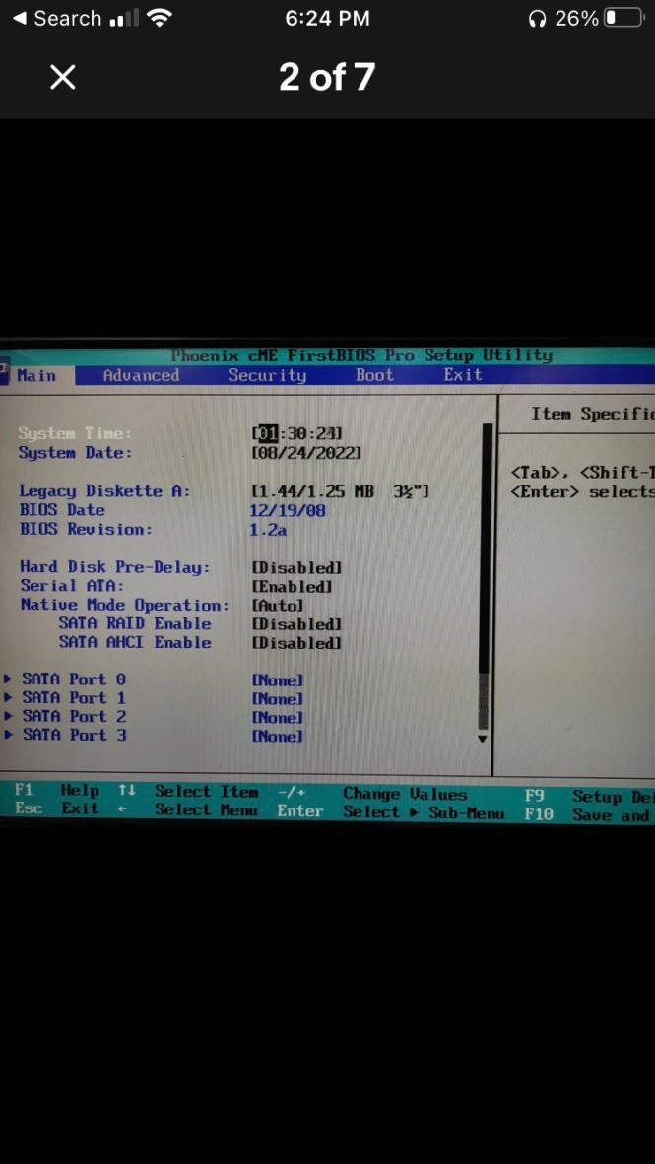
Task: Click the Legacy Diskette A label
Action: coord(104,490)
